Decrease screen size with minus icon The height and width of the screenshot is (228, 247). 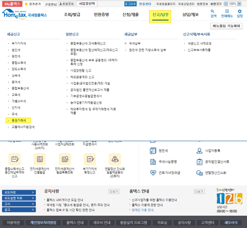(226, 4)
